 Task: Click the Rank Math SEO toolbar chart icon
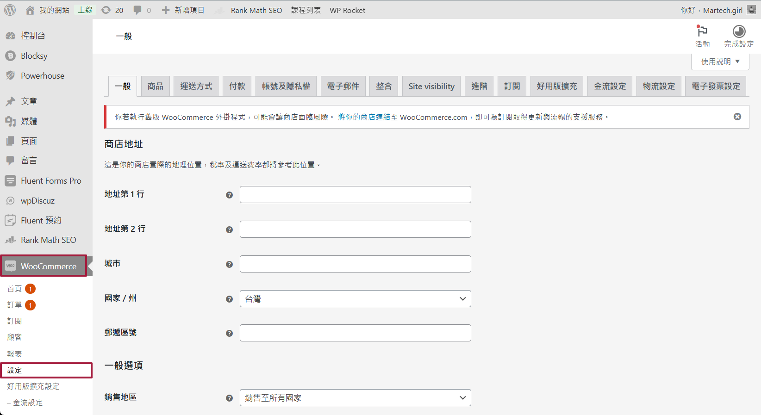pyautogui.click(x=220, y=10)
